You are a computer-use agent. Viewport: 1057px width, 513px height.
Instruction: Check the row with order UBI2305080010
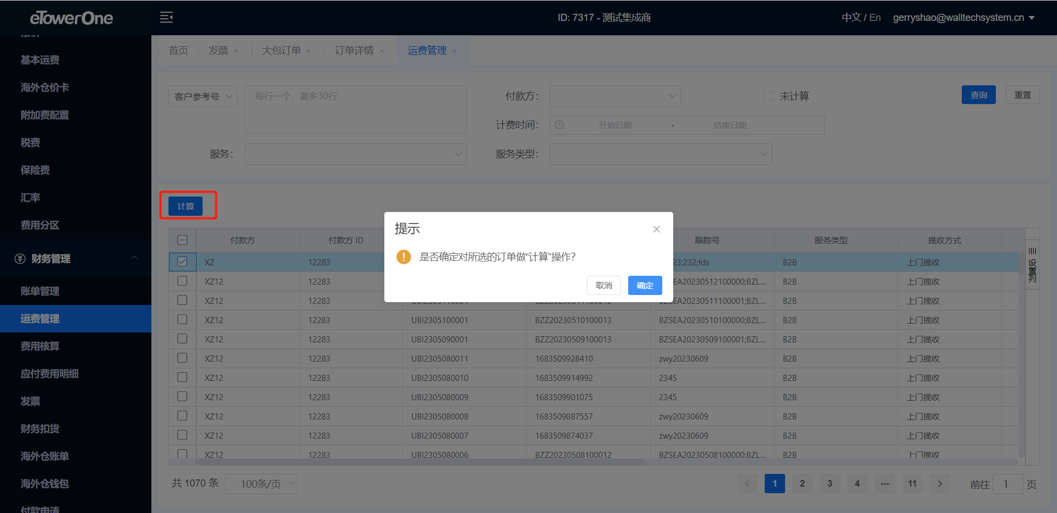(182, 377)
